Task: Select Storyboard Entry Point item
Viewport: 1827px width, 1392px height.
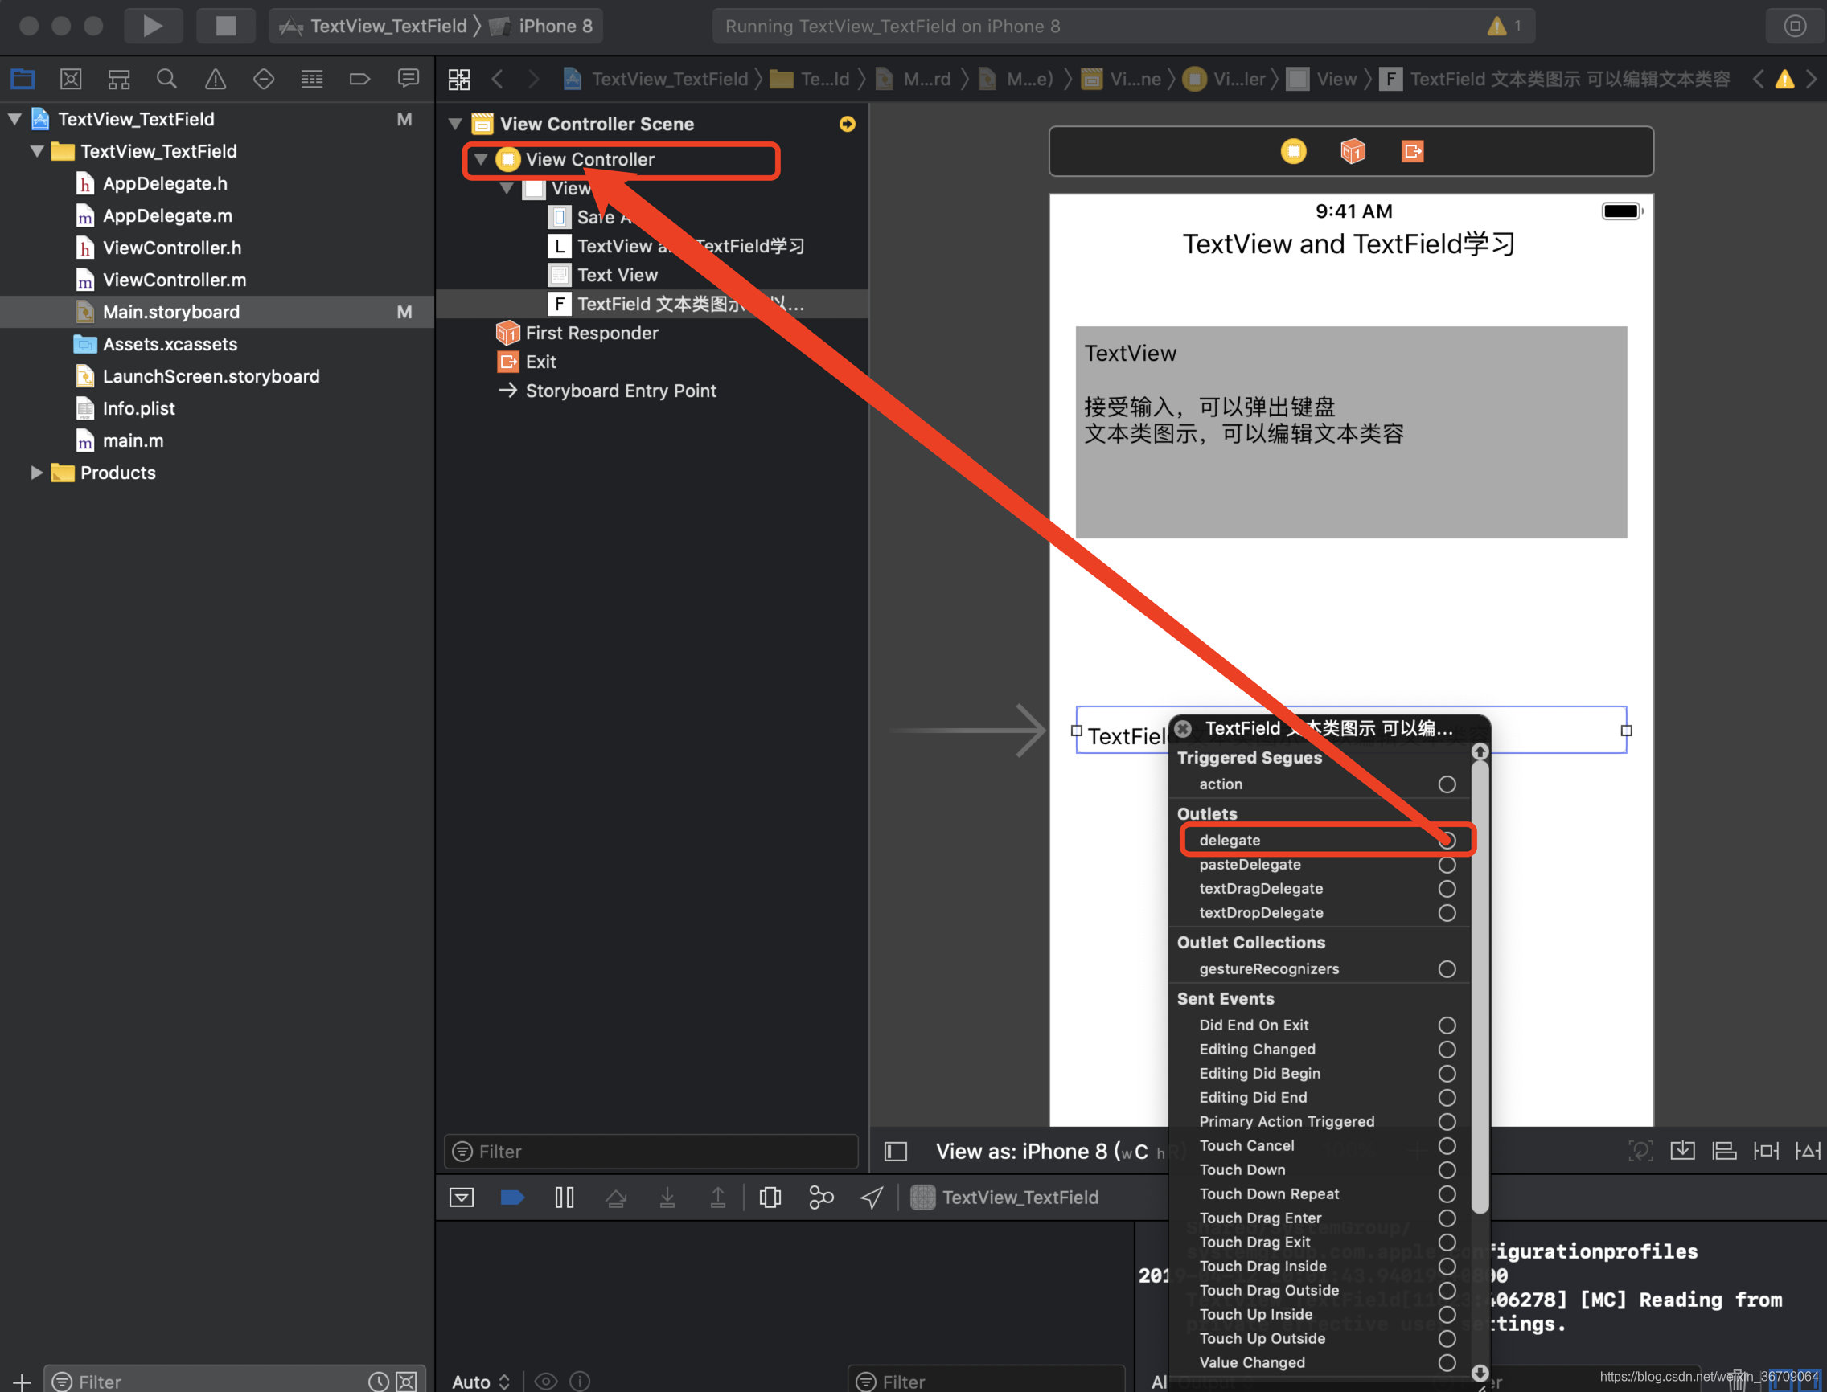Action: (620, 391)
